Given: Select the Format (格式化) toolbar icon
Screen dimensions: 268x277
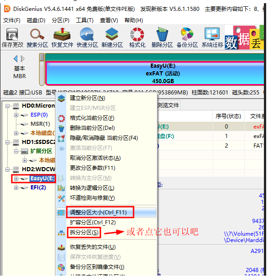Looking at the screenshot, I should pyautogui.click(x=137, y=38).
